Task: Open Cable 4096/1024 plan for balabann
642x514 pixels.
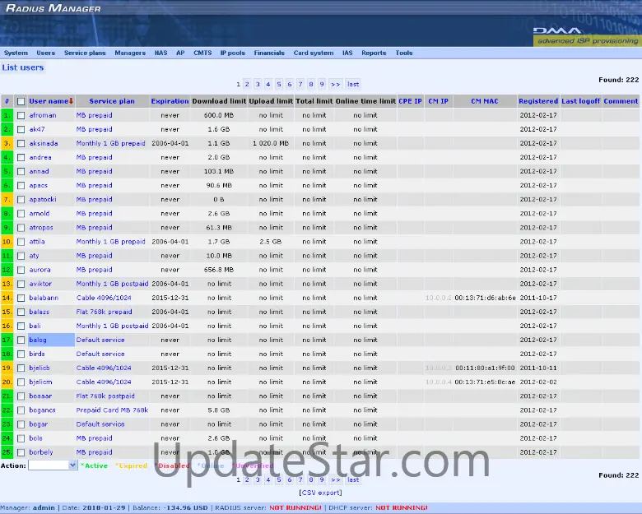Action: tap(104, 298)
